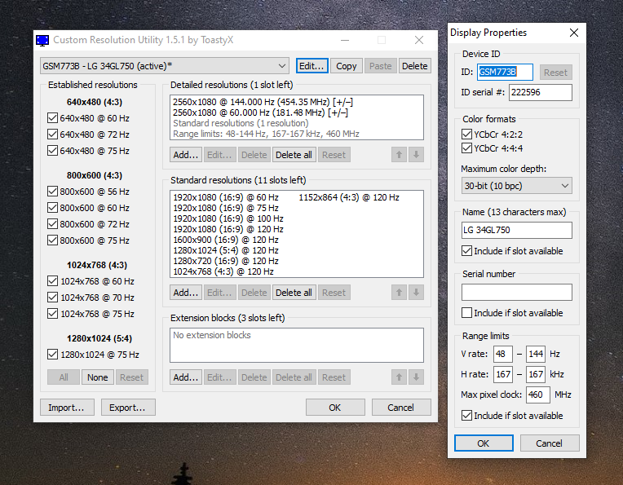The height and width of the screenshot is (485, 623).
Task: Edit the Max pixel clock field 460
Action: pos(538,395)
